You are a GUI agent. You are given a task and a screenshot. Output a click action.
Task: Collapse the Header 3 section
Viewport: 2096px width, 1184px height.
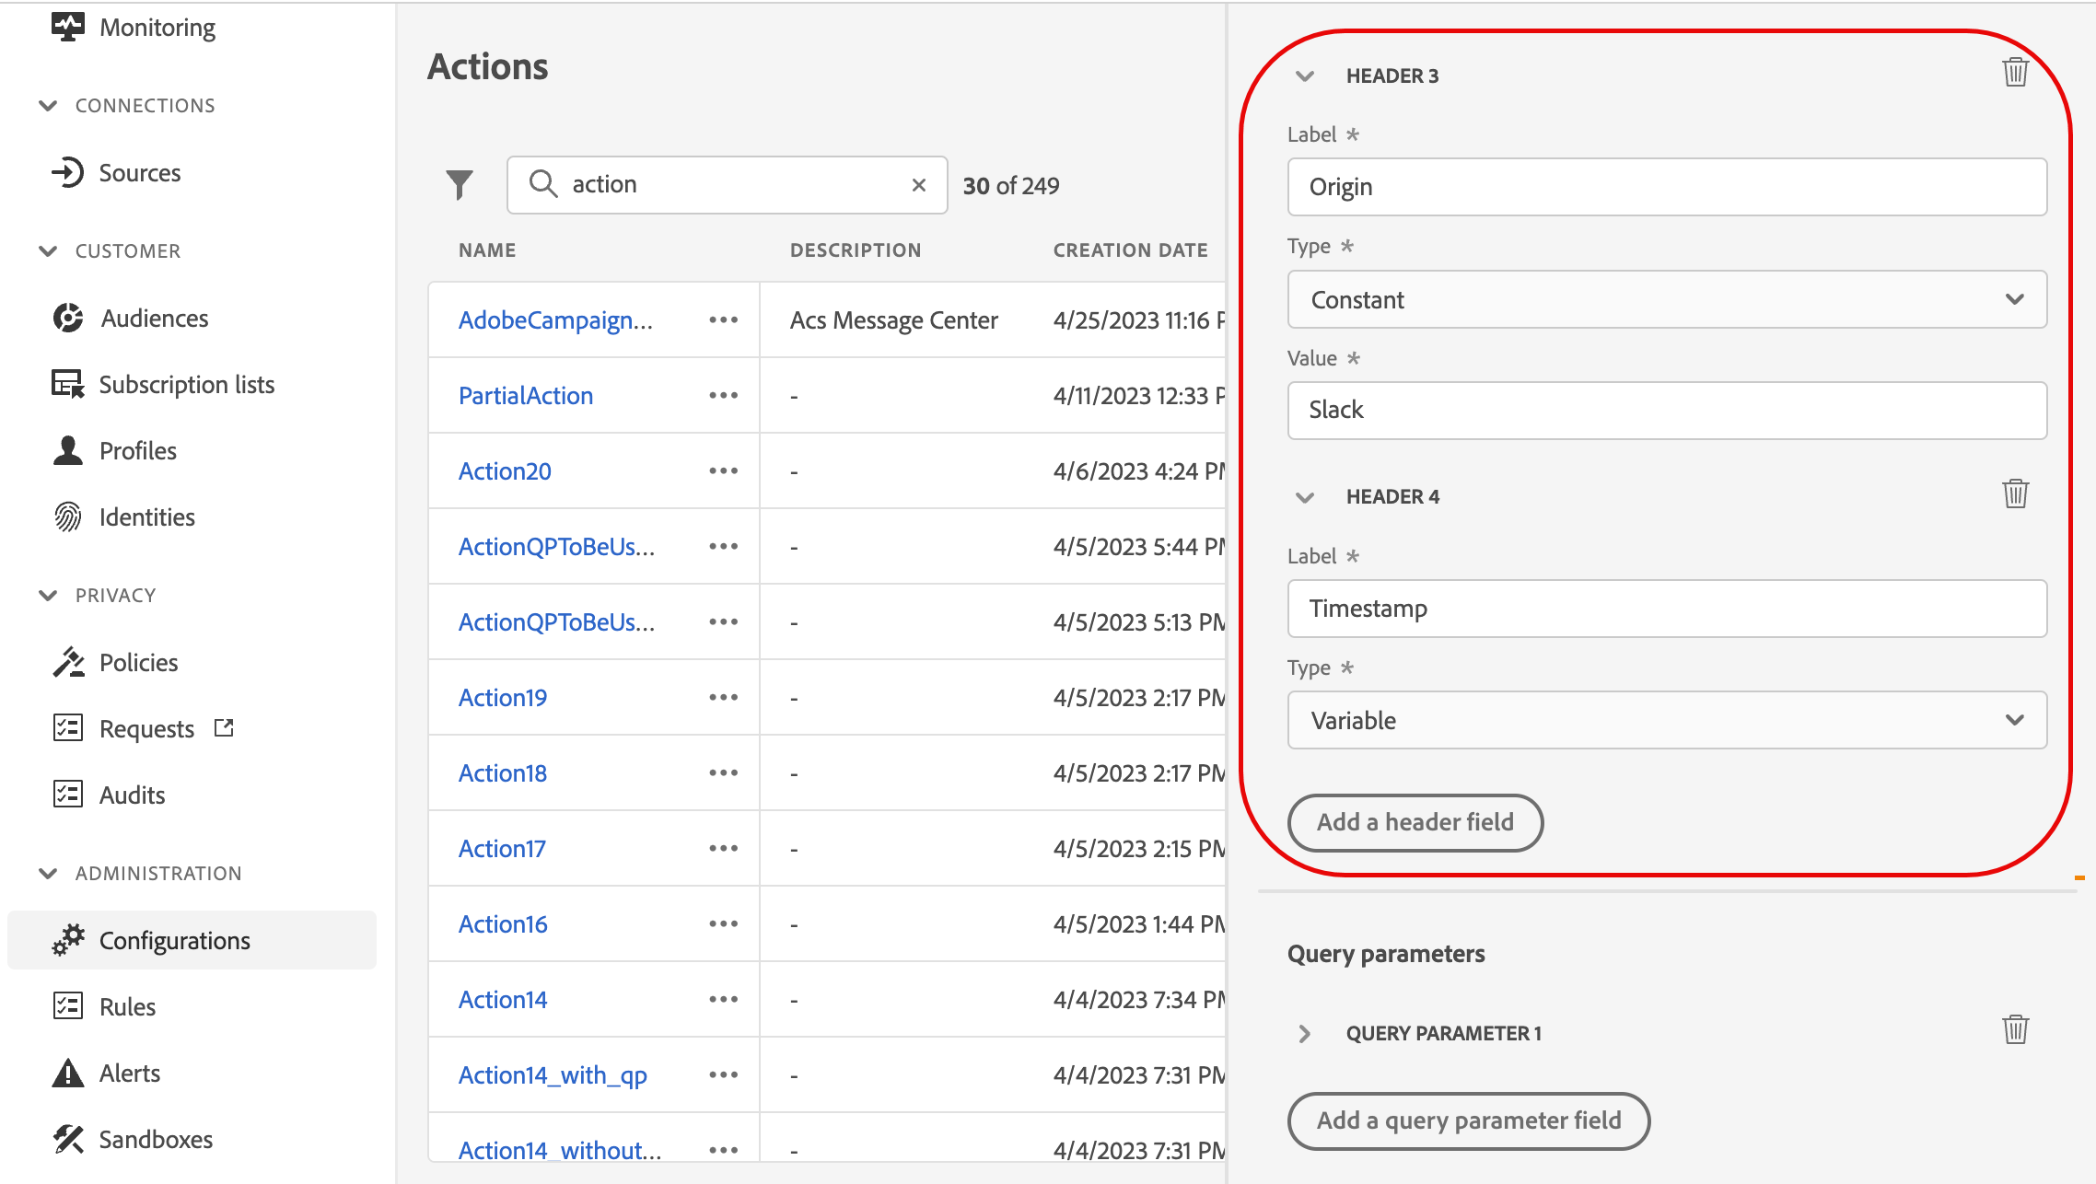1304,76
